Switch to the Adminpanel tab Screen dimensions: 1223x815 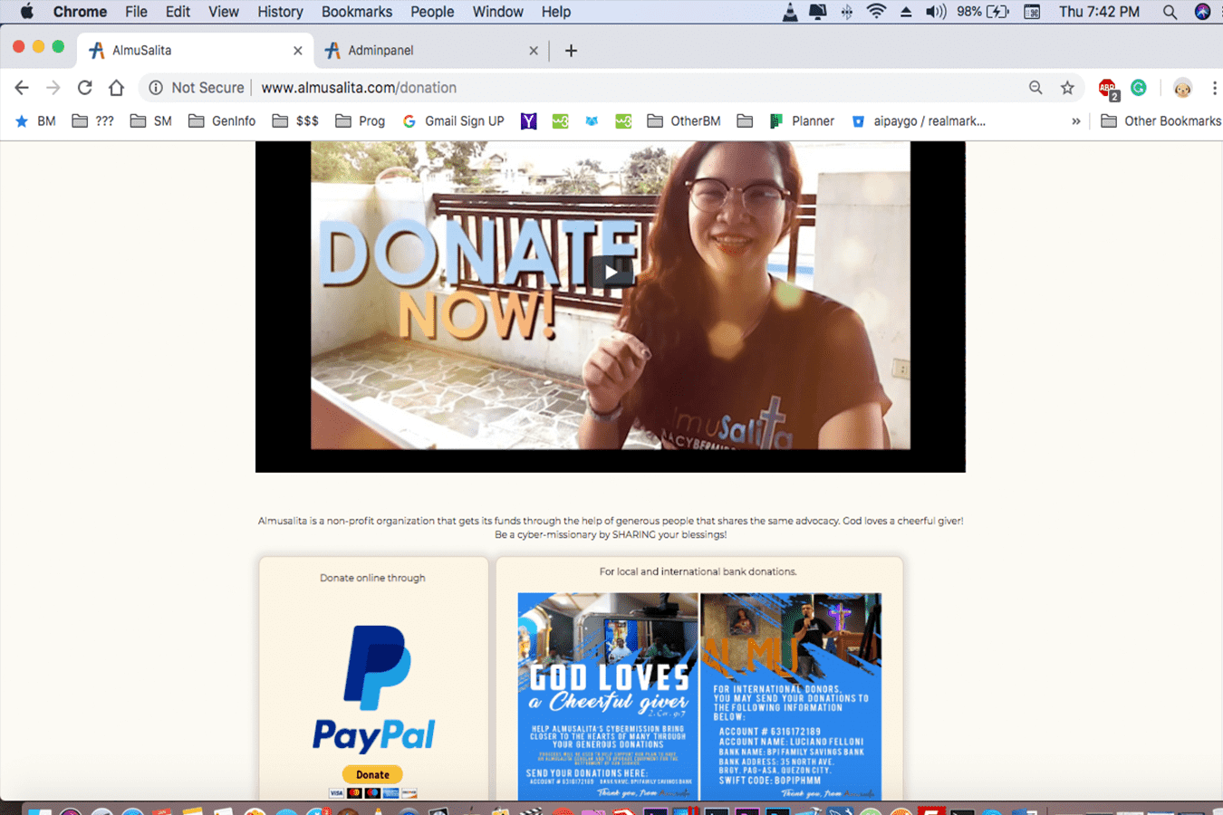click(x=431, y=51)
